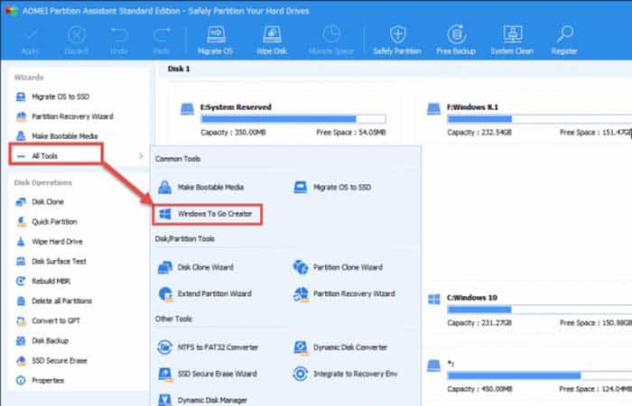Click the Disk 1 header label
This screenshot has height=406, width=632.
pos(179,69)
